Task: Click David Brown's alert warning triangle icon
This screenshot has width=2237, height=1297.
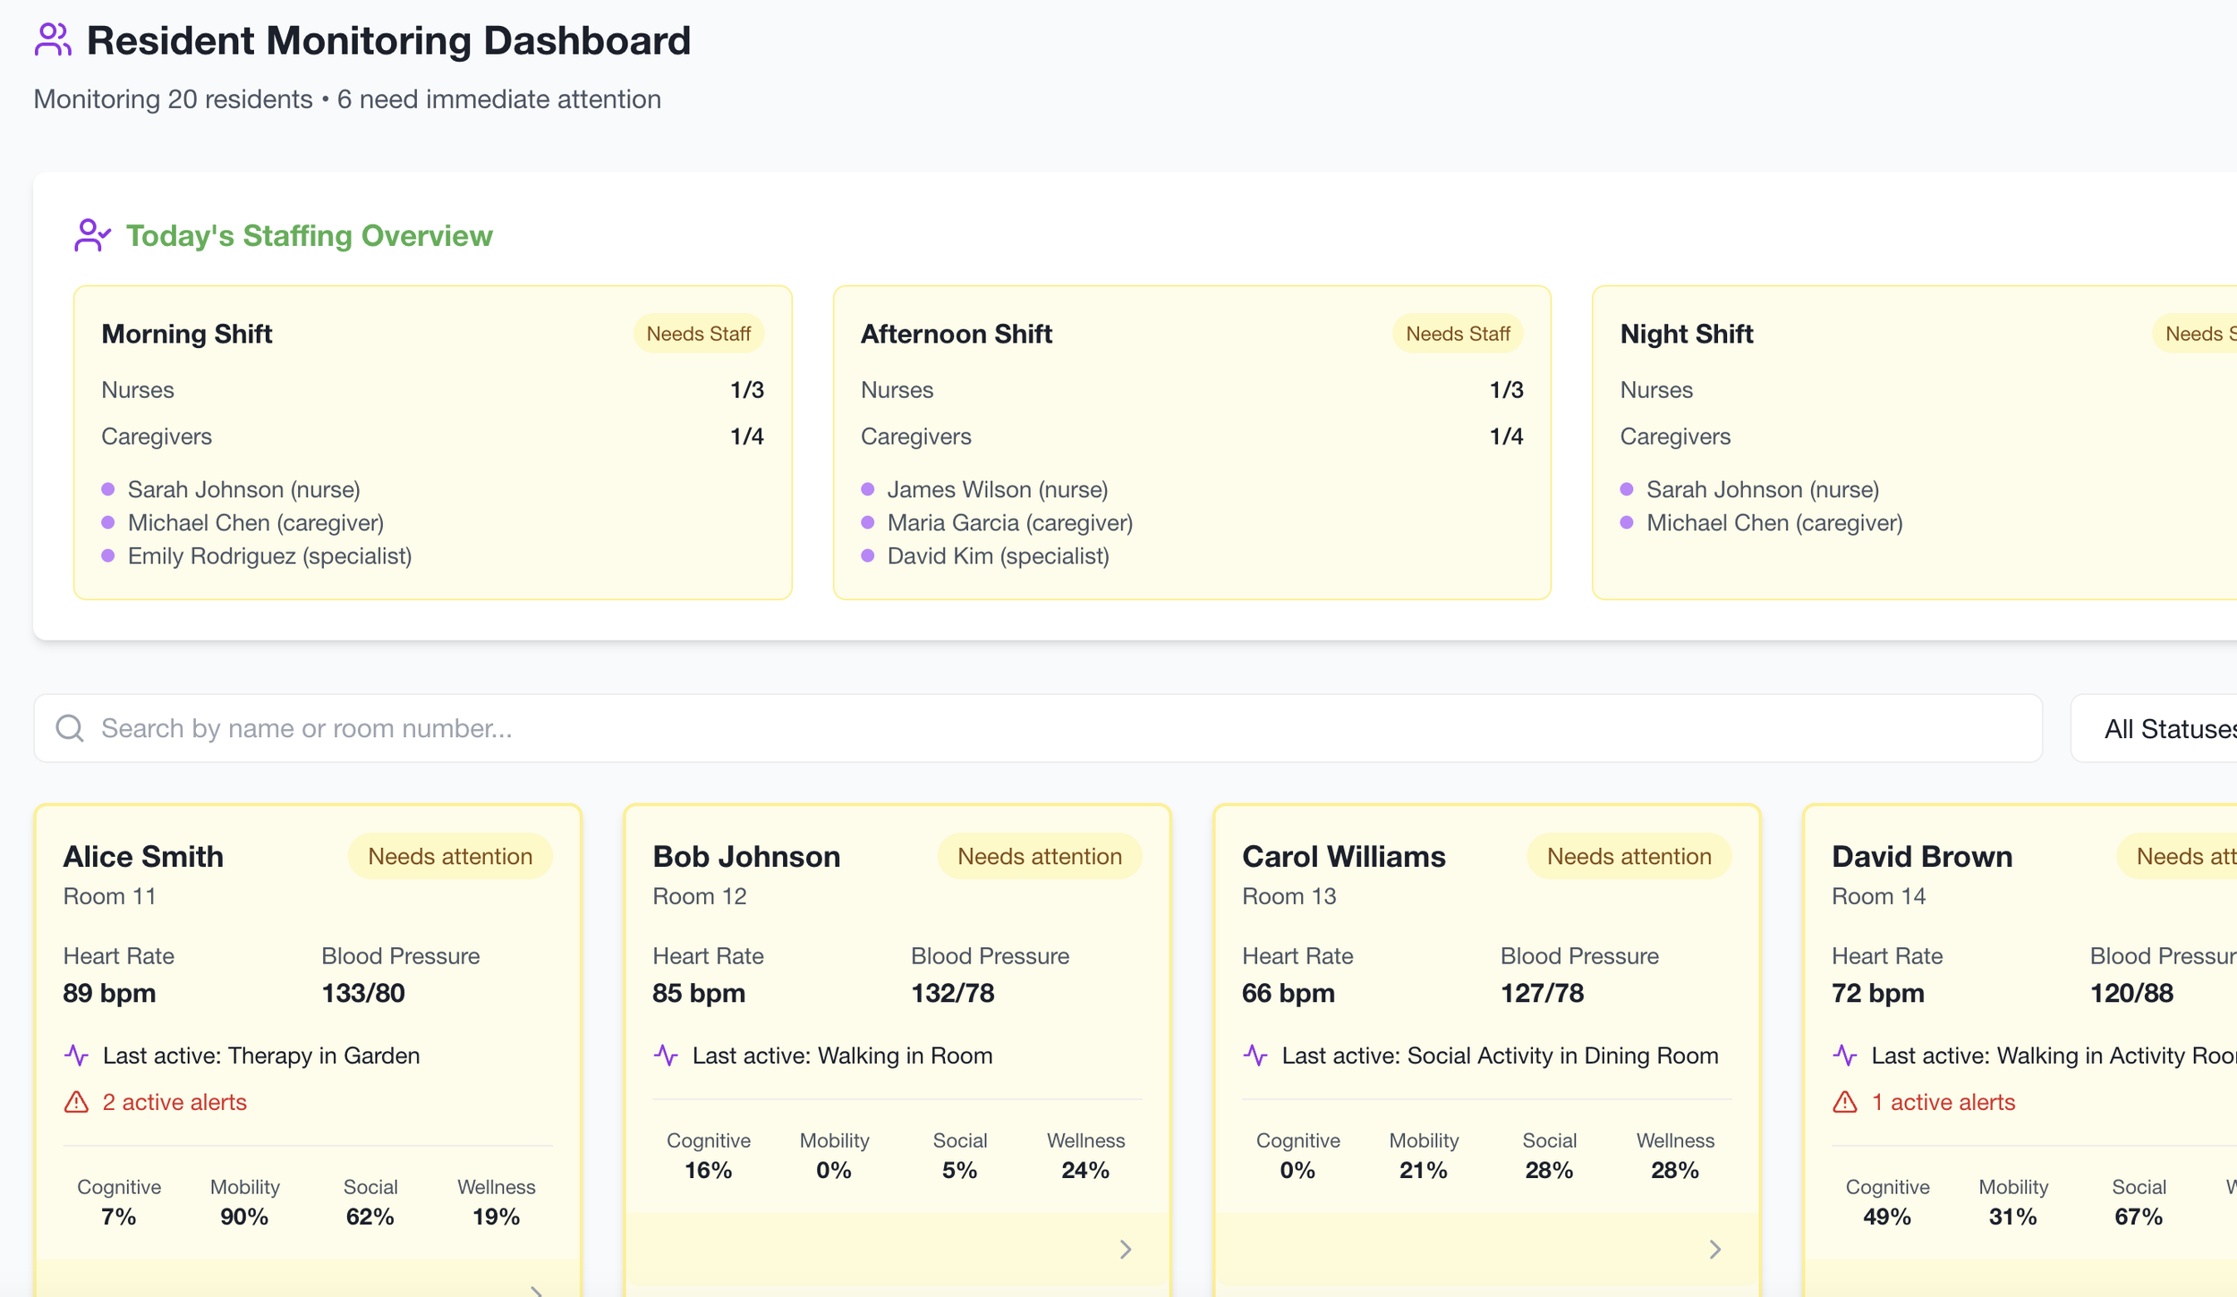Action: pos(1845,1102)
